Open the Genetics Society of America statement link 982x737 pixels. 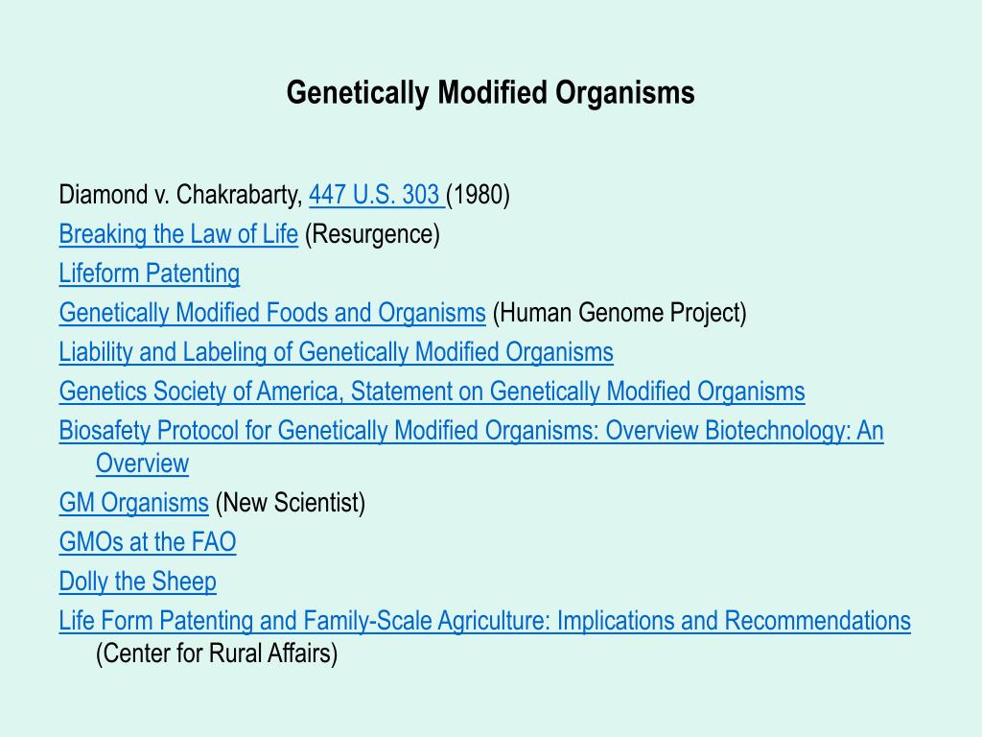coord(433,392)
